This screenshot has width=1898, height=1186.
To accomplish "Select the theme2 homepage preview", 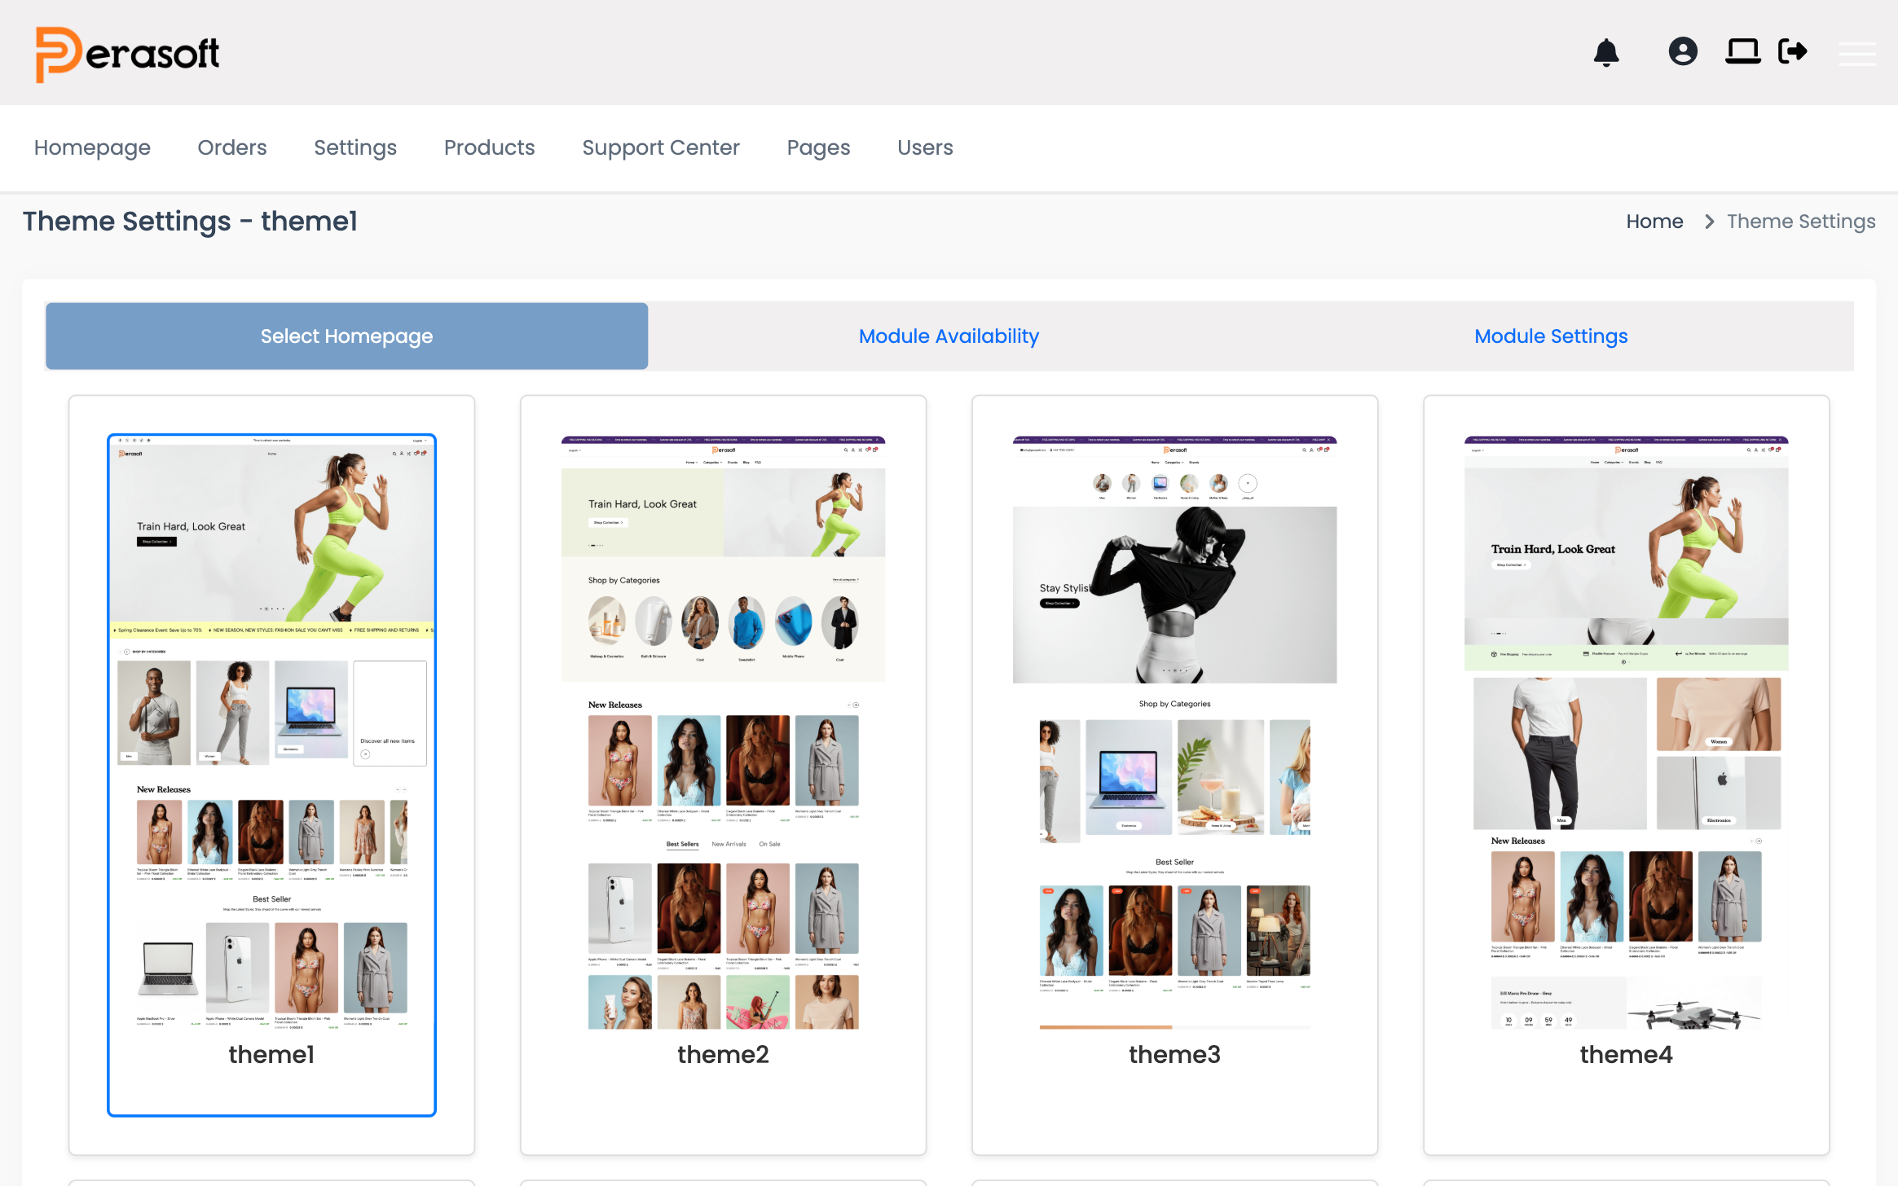I will [x=723, y=732].
